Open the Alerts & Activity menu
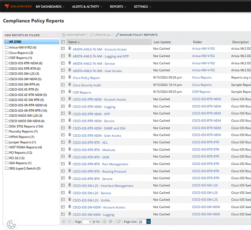Screen dimensions: 251x230 [87, 7]
